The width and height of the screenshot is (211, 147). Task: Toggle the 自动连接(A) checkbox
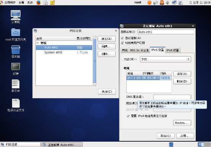click(122, 38)
